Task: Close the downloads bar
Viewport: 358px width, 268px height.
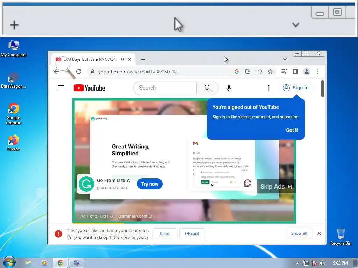Action: click(x=319, y=233)
